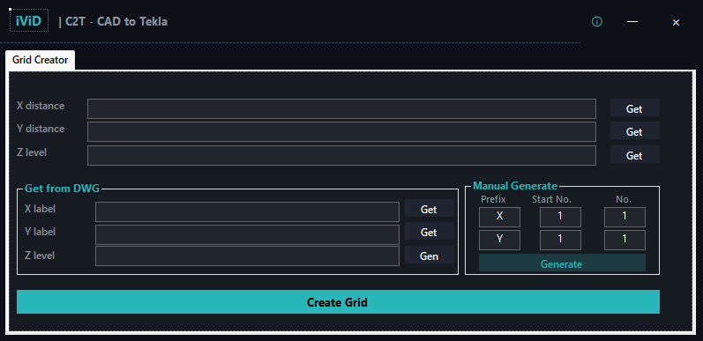Click the 'Y distance' label text
703x341 pixels.
tap(41, 129)
